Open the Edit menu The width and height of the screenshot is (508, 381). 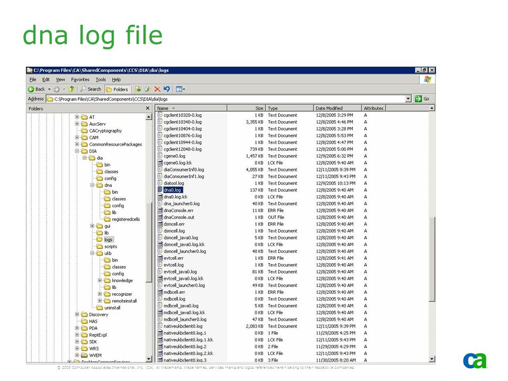point(46,79)
